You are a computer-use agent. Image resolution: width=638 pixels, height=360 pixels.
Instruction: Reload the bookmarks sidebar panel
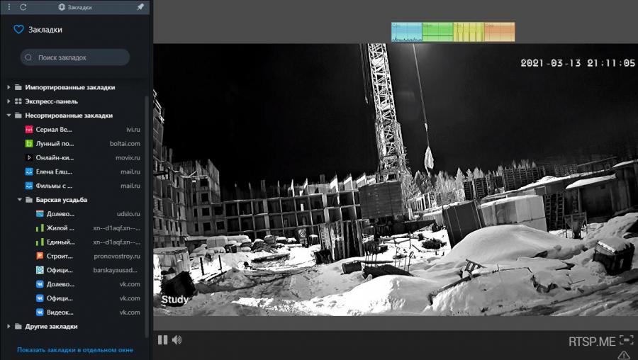[x=23, y=7]
